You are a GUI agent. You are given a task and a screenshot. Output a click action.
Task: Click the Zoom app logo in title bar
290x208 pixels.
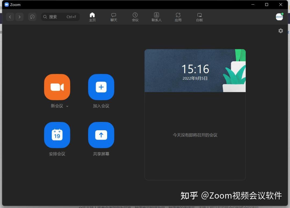[7, 5]
